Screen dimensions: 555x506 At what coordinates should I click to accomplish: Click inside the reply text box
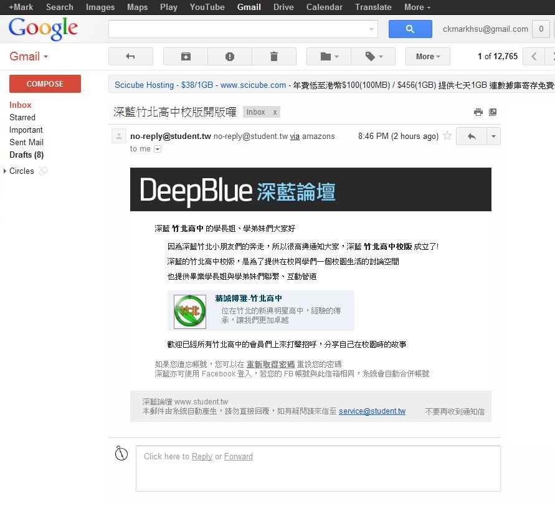[x=318, y=469]
